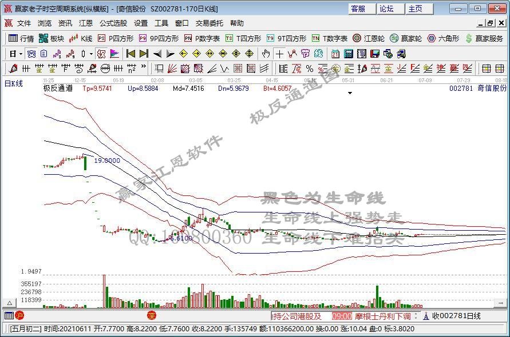Viewport: 510px width, 337px height.
Task: Open the 工具 menu
Action: click(x=161, y=23)
